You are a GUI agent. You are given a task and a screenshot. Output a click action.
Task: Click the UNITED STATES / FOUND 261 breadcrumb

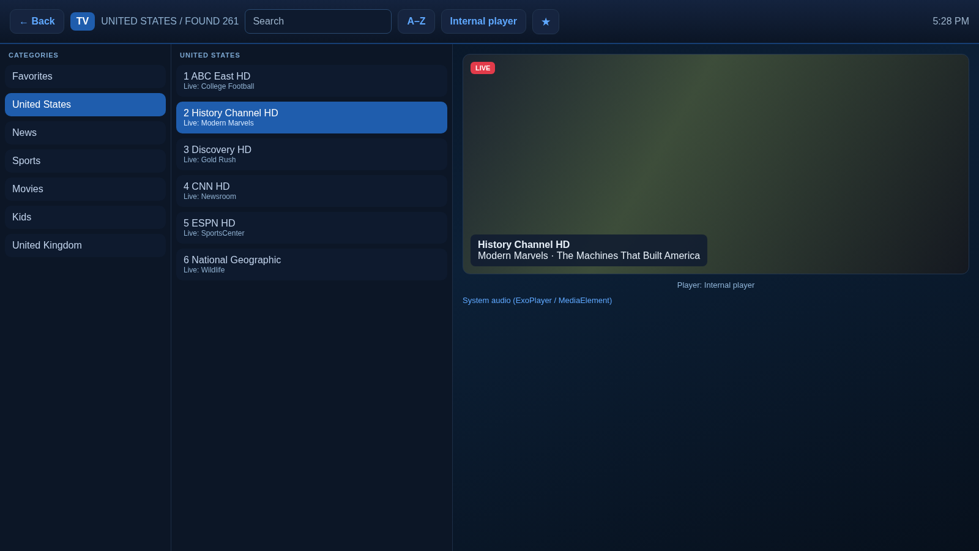point(170,21)
